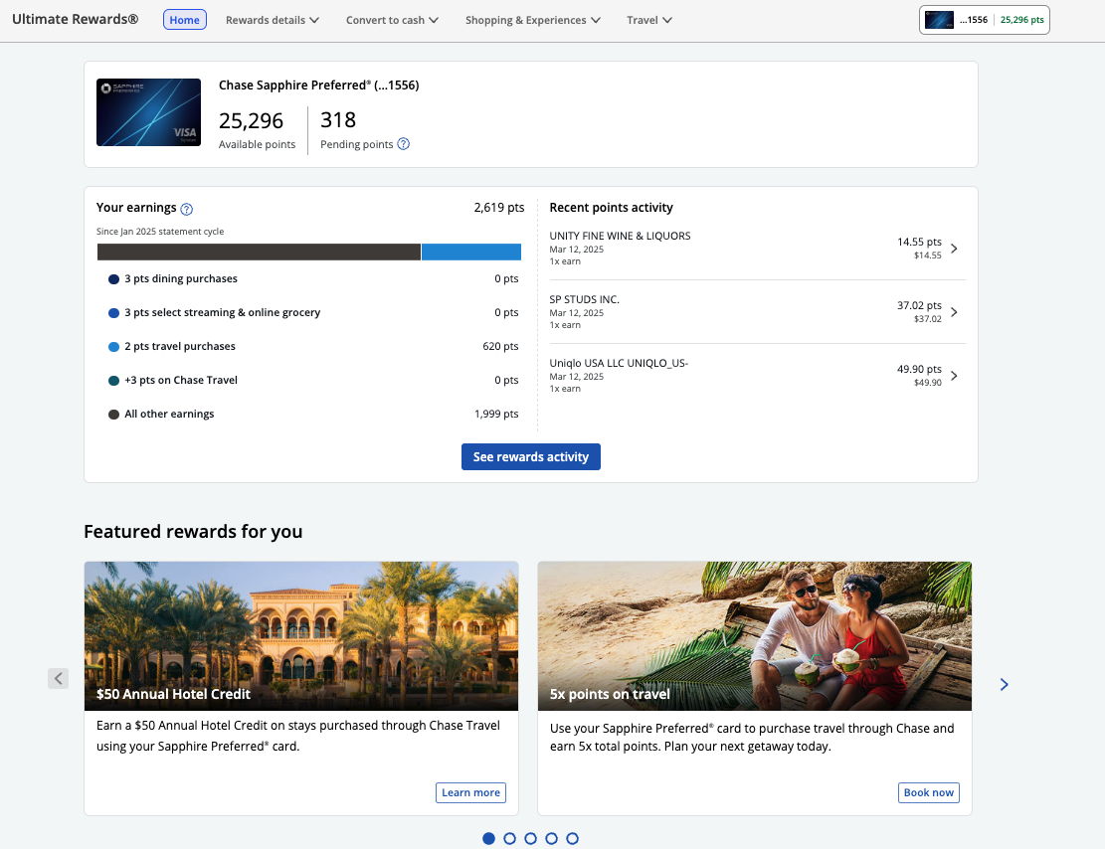Click 3 pts dining purchases label
The image size is (1105, 849).
[x=181, y=279]
